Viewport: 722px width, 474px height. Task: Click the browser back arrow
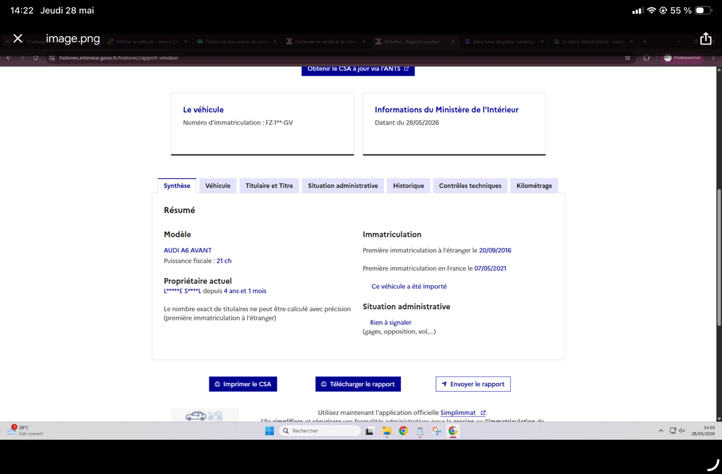(8, 58)
